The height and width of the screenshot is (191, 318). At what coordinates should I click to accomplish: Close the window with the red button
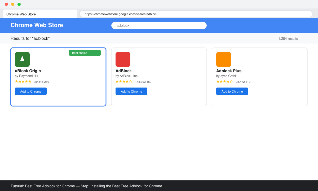coord(6,4)
